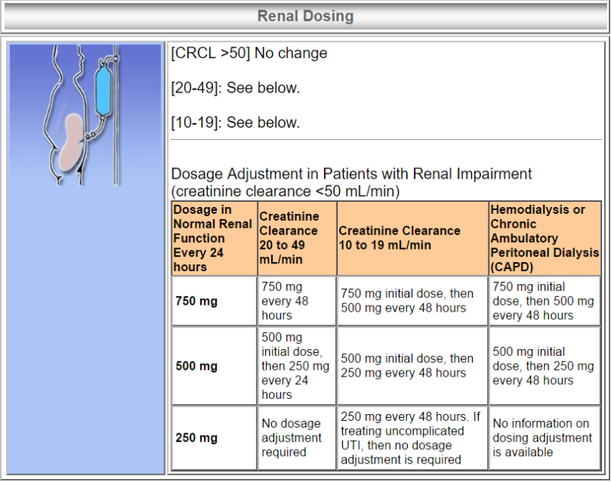The image size is (611, 482).
Task: Click the Renal Dosing title bar
Action: coord(305,15)
